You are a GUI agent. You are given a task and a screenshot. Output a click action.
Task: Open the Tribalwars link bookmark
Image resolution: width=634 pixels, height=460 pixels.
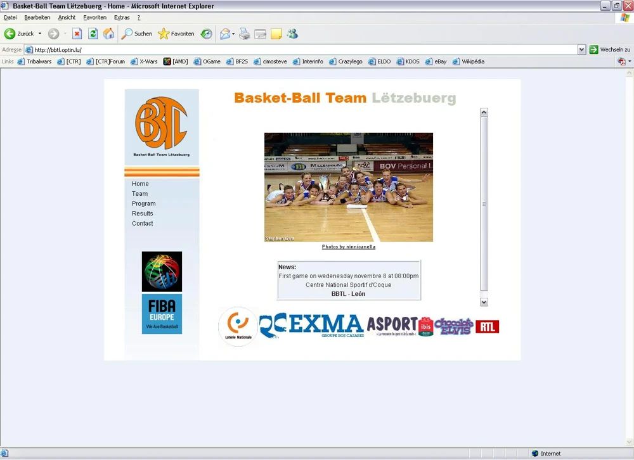34,61
